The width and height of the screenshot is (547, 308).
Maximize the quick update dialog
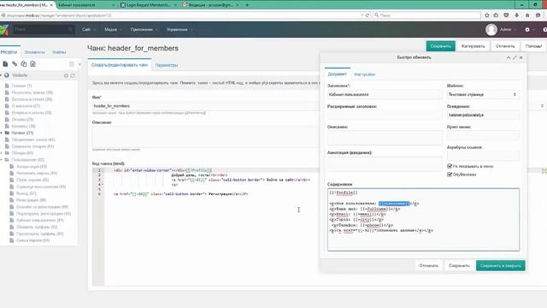(515, 57)
